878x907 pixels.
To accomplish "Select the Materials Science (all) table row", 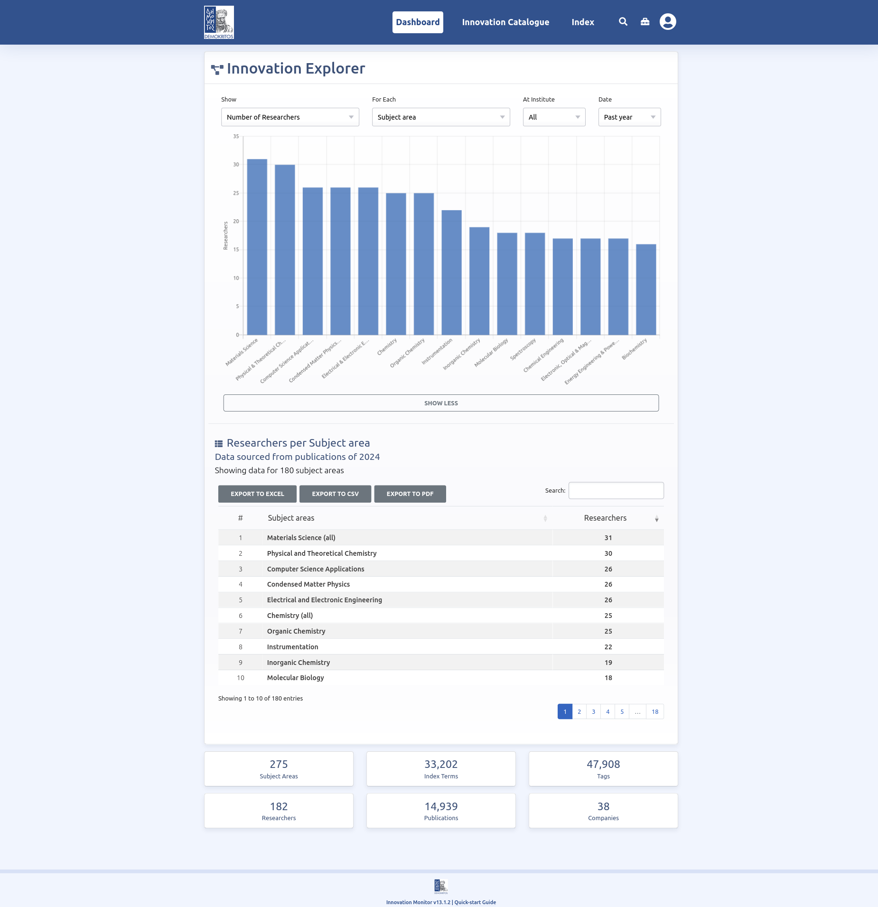I will (x=441, y=538).
